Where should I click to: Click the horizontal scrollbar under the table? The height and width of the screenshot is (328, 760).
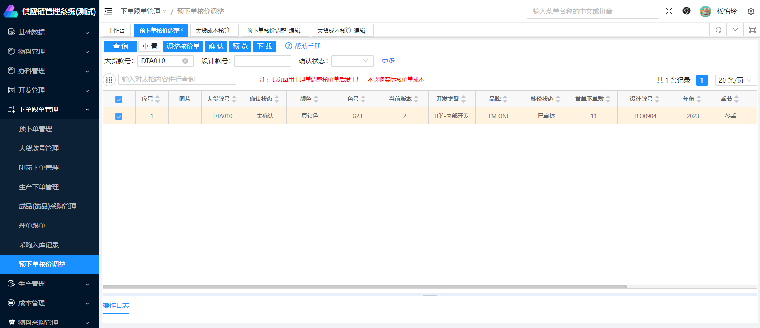click(364, 286)
